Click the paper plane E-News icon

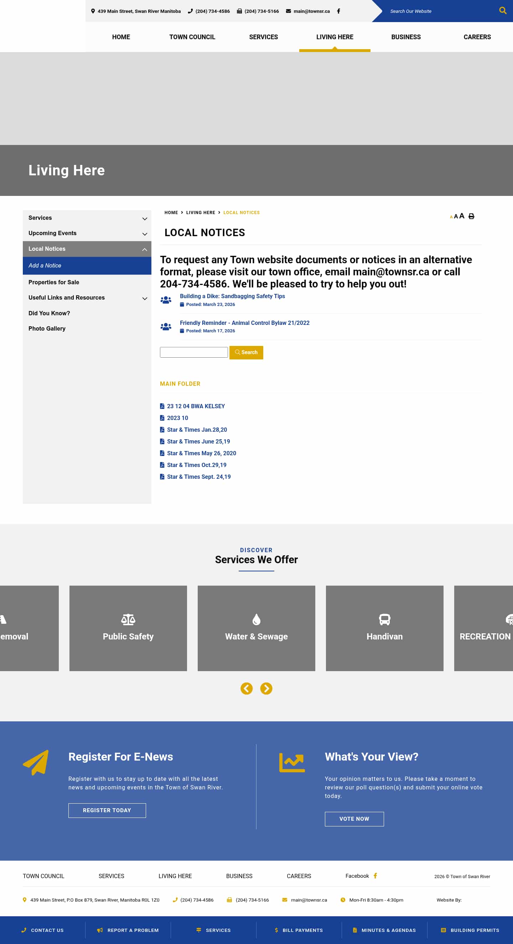(x=36, y=762)
